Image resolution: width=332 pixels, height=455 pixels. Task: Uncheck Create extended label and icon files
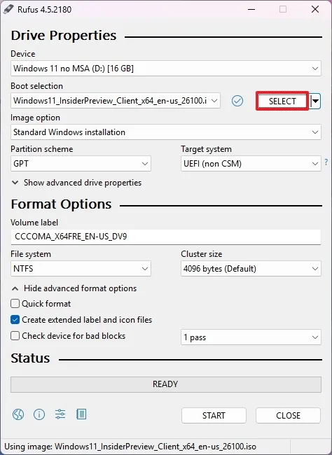15,320
